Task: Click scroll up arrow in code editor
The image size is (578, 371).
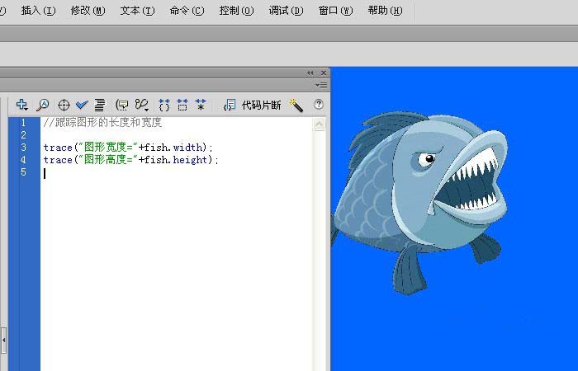Action: tap(319, 124)
